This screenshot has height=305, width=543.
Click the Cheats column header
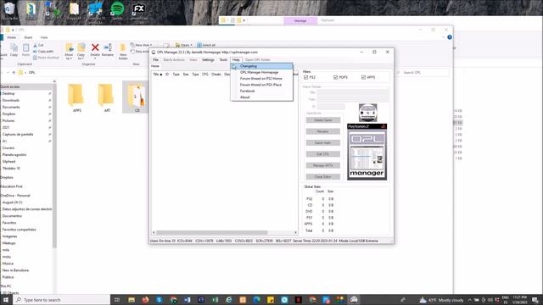(x=216, y=75)
